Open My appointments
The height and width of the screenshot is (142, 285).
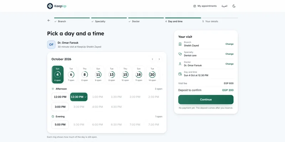(x=205, y=6)
